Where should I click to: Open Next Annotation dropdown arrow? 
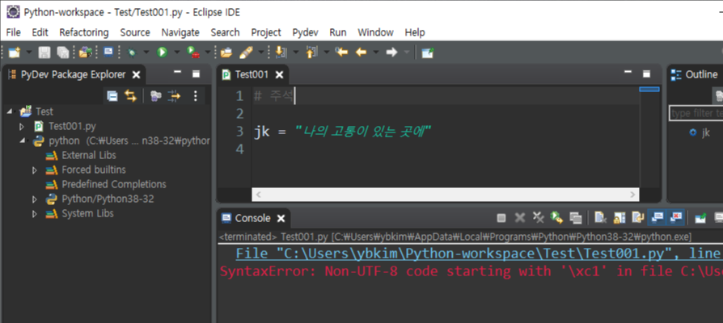point(295,52)
